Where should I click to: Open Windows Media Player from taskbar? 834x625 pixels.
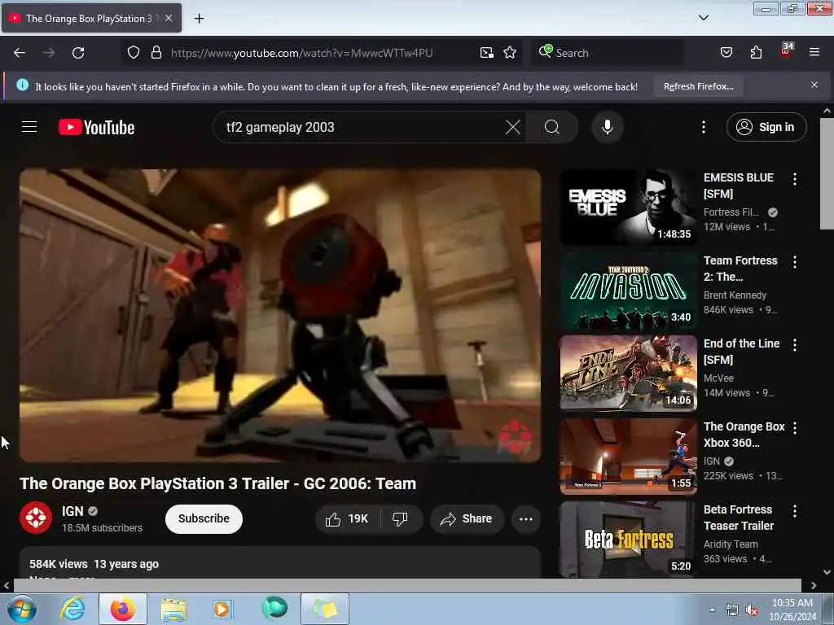[x=222, y=609]
